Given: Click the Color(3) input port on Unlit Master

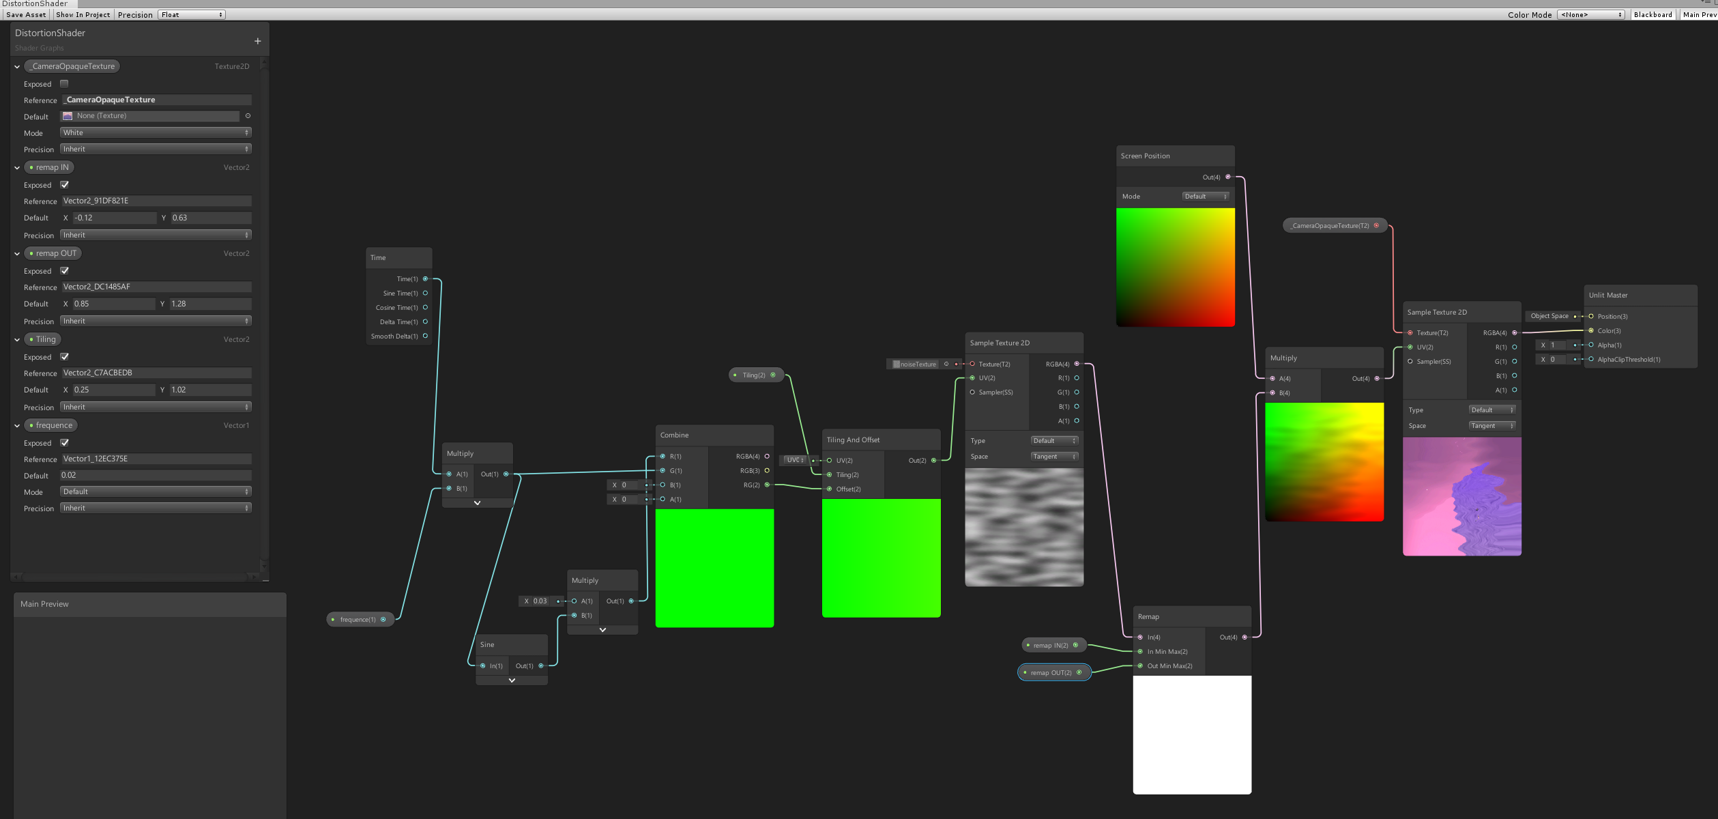Looking at the screenshot, I should pyautogui.click(x=1591, y=330).
